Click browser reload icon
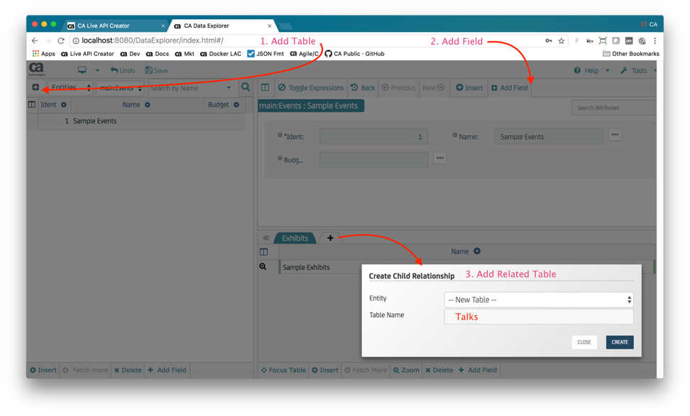690x416 pixels. pyautogui.click(x=61, y=40)
